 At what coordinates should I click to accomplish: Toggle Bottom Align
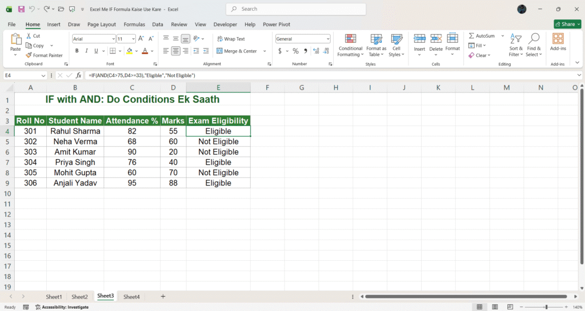(x=186, y=38)
